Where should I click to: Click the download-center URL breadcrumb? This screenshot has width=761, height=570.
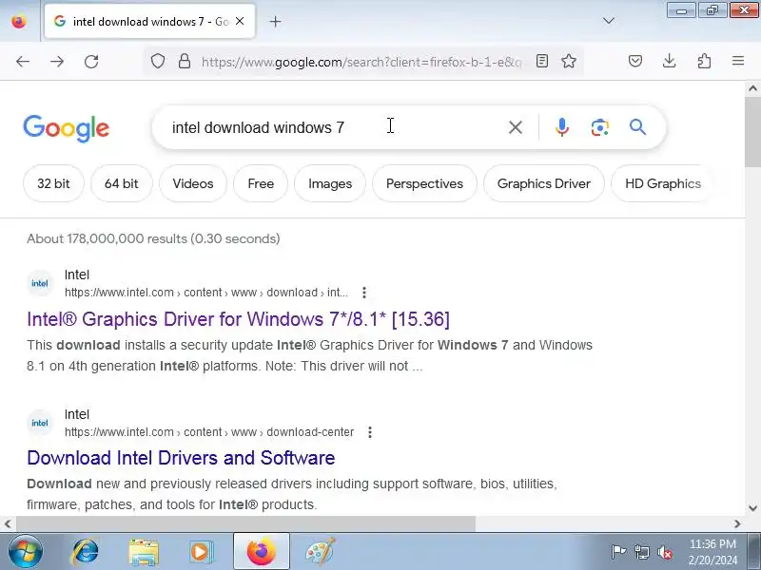point(209,432)
